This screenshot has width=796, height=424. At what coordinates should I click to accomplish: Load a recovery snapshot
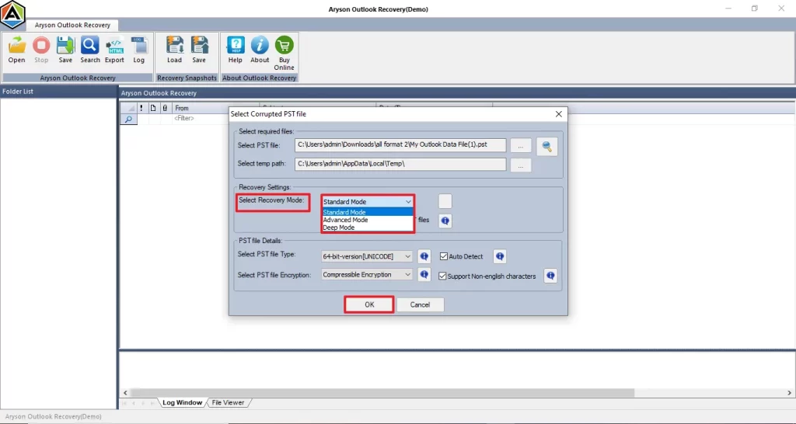pos(175,50)
